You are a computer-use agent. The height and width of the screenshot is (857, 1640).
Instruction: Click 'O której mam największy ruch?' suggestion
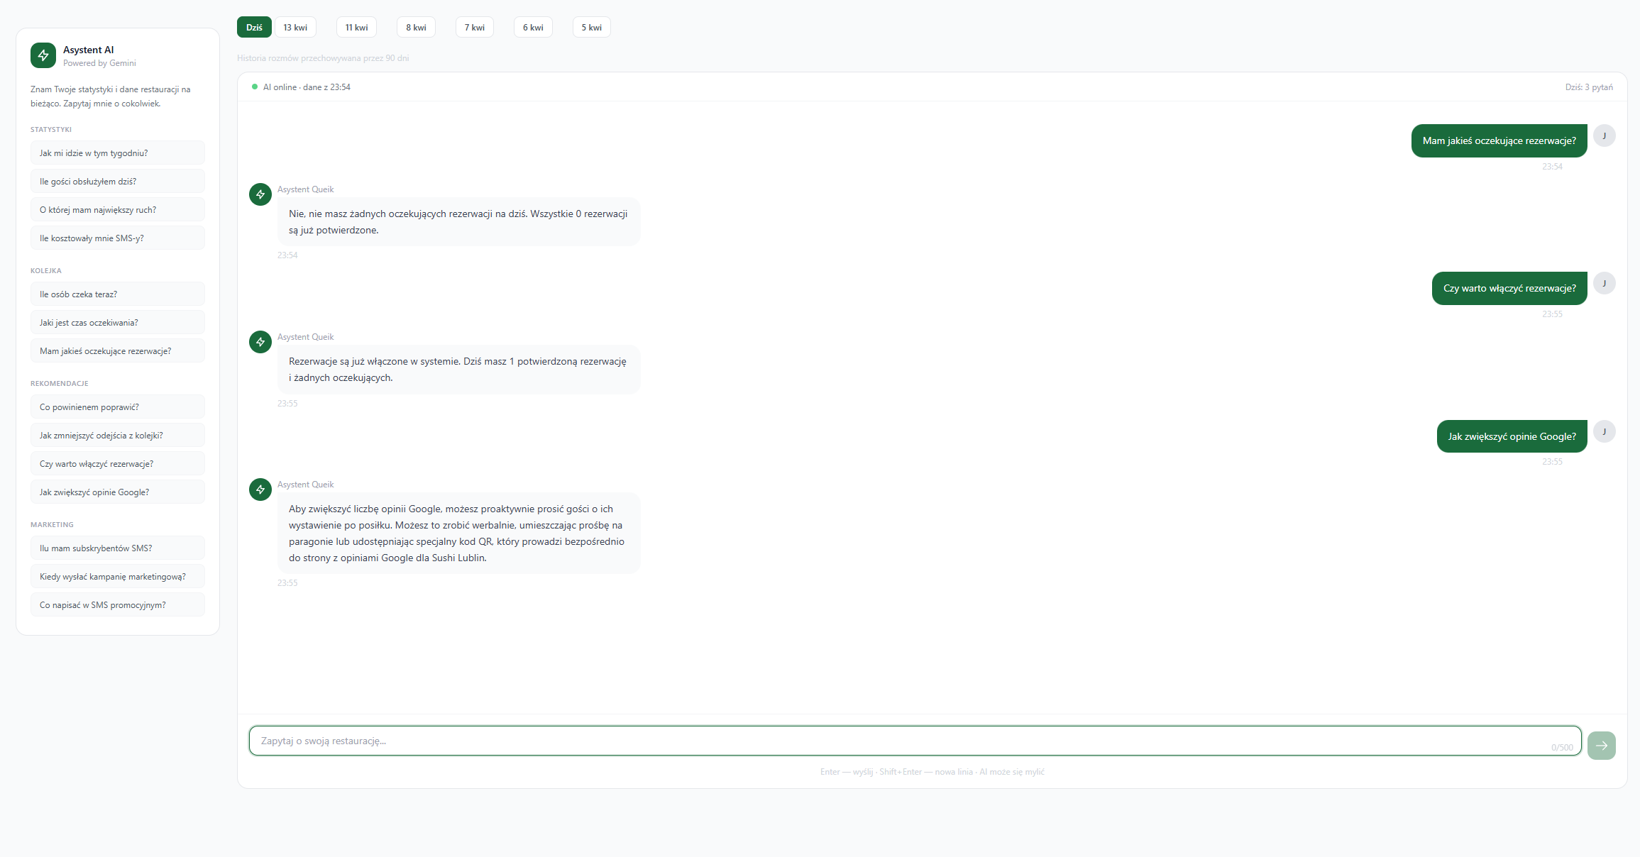118,210
